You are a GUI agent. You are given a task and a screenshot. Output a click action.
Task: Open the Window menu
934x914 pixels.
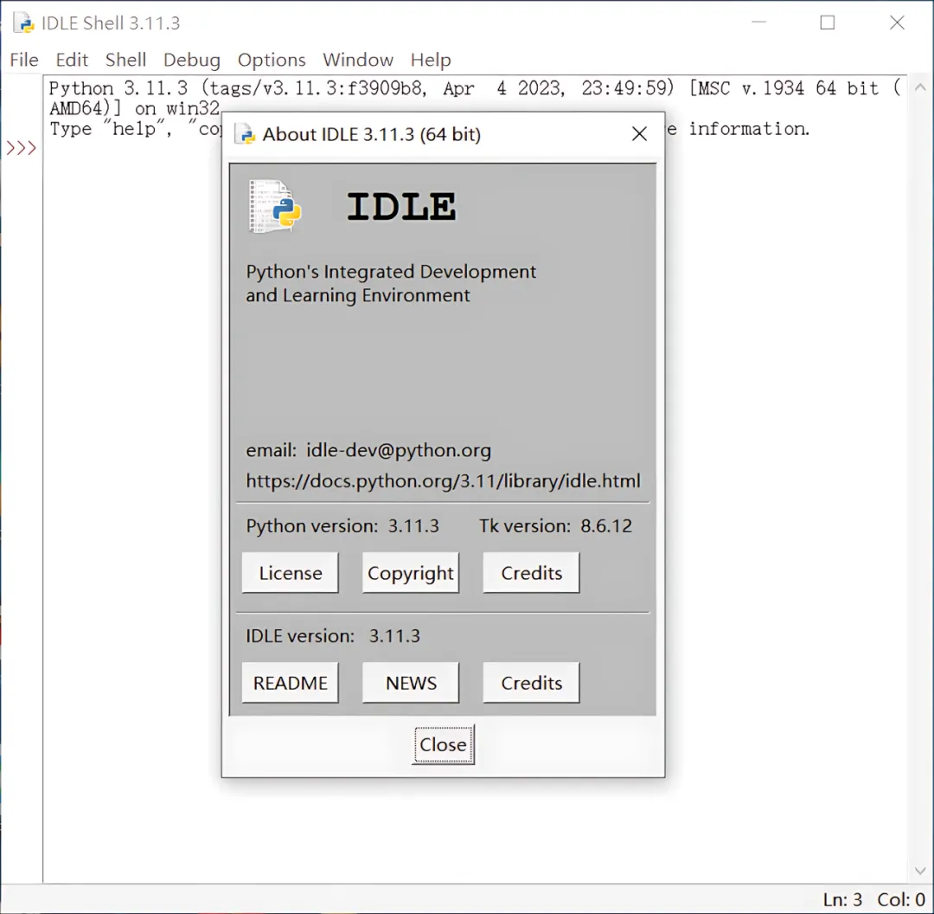(358, 61)
